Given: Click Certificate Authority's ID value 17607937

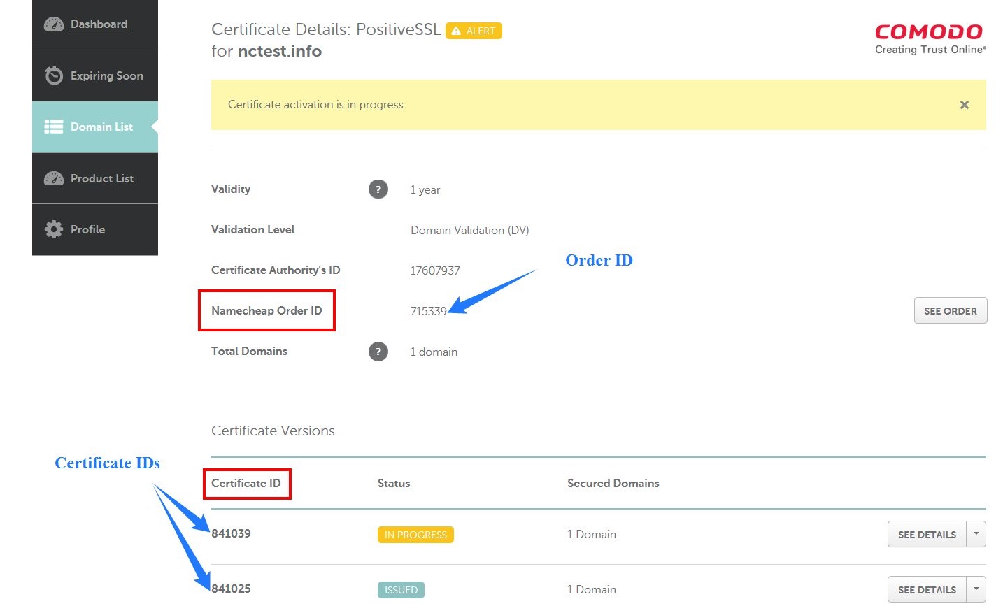Looking at the screenshot, I should coord(435,270).
